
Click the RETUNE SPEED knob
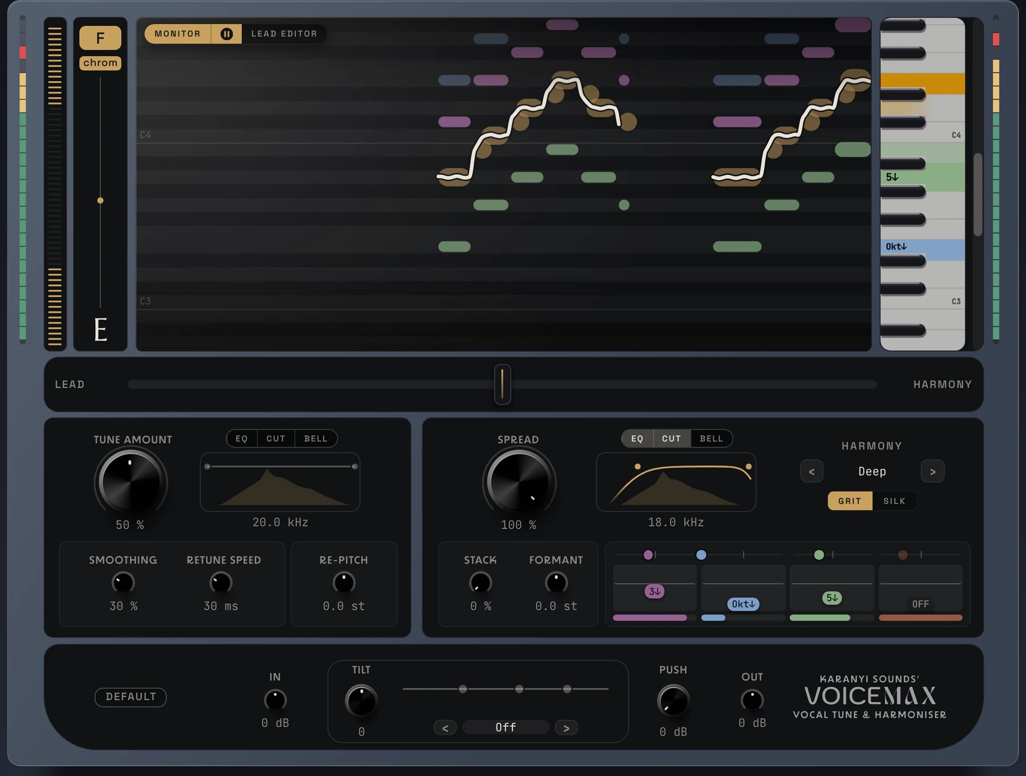click(221, 582)
